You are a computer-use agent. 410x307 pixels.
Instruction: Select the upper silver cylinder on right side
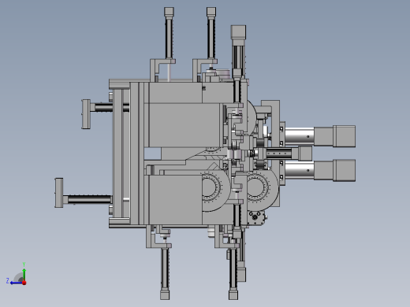300,135
